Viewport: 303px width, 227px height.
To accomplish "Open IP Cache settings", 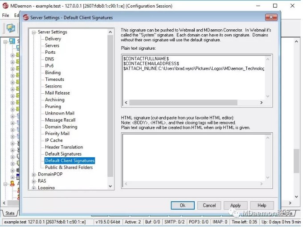I will click(54, 140).
